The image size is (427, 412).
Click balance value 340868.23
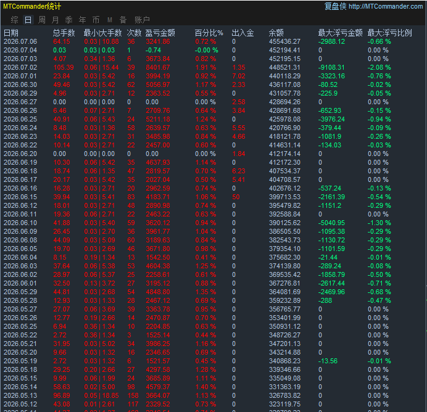click(x=285, y=361)
